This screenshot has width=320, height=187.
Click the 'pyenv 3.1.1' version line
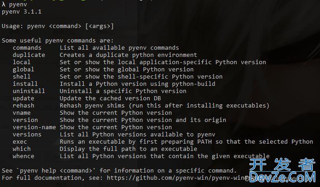[x=21, y=12]
